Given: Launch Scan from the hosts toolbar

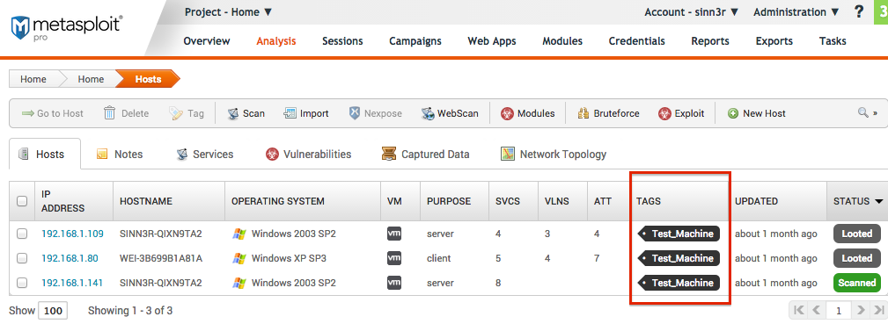Looking at the screenshot, I should point(246,113).
